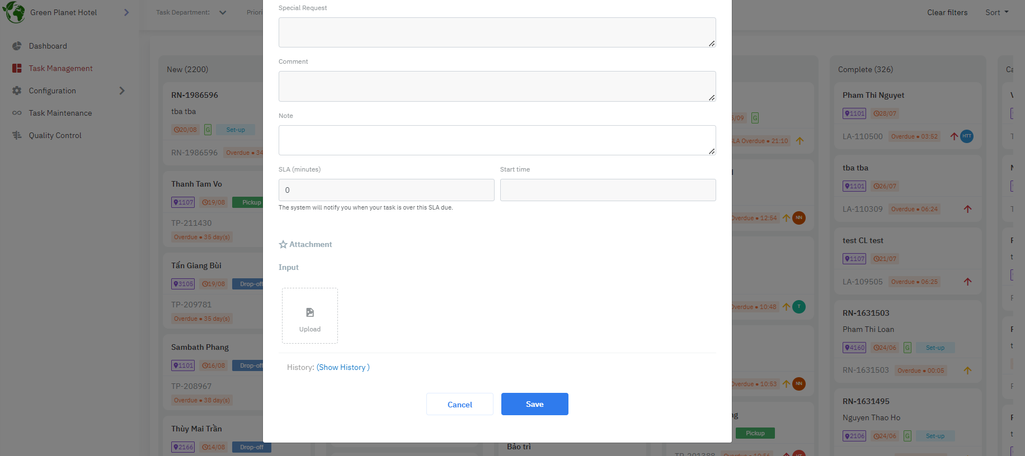Click the Save button
This screenshot has width=1025, height=456.
point(534,404)
